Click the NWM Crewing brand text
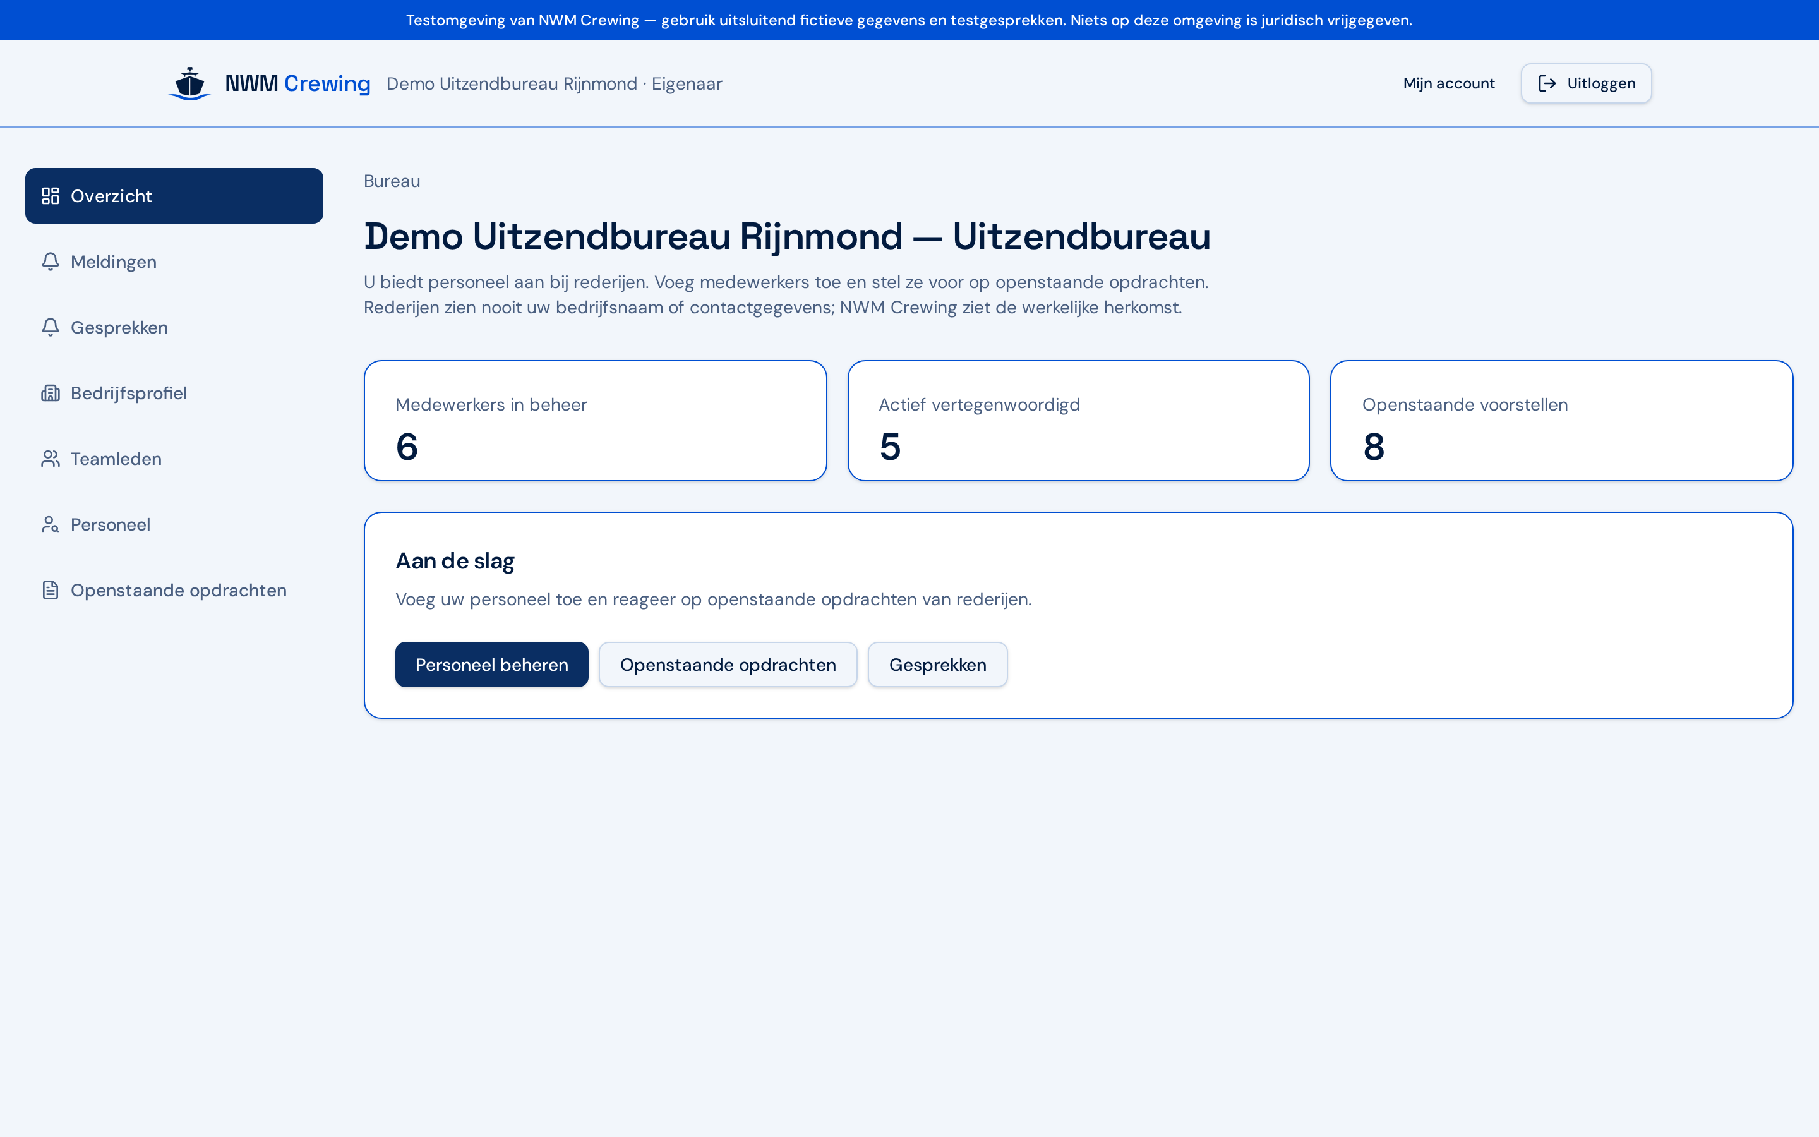This screenshot has height=1137, width=1819. (x=297, y=83)
